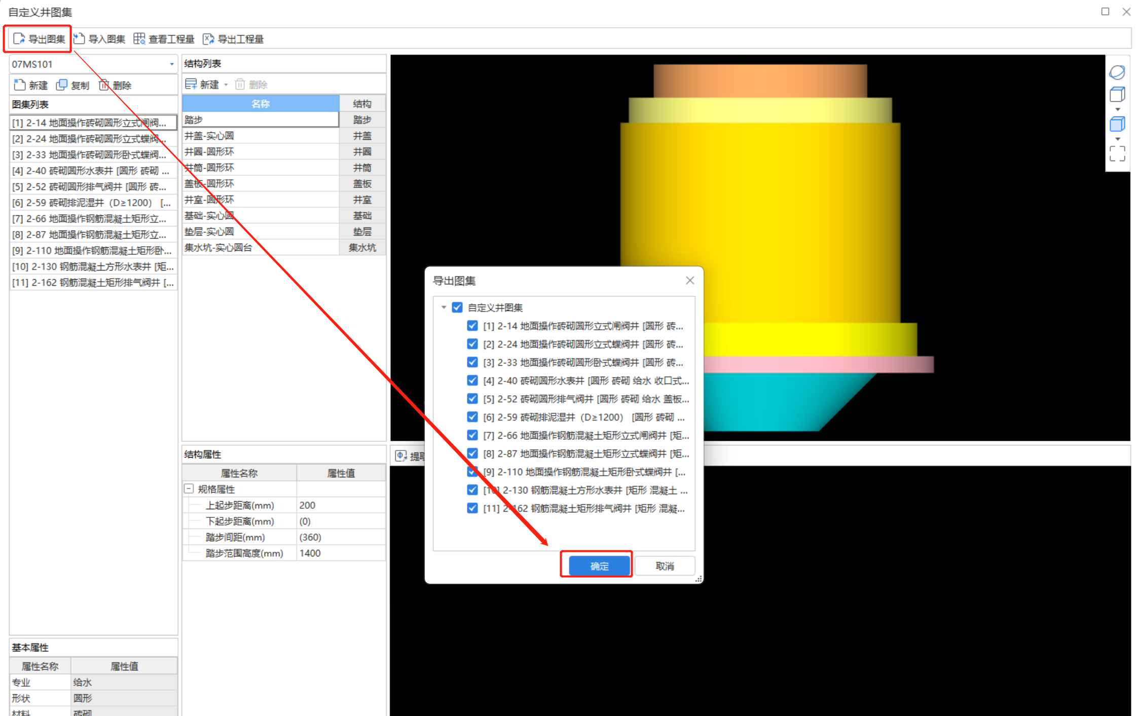Image resolution: width=1138 pixels, height=716 pixels.
Task: Open the 07MS101 atlas dropdown
Action: [171, 64]
